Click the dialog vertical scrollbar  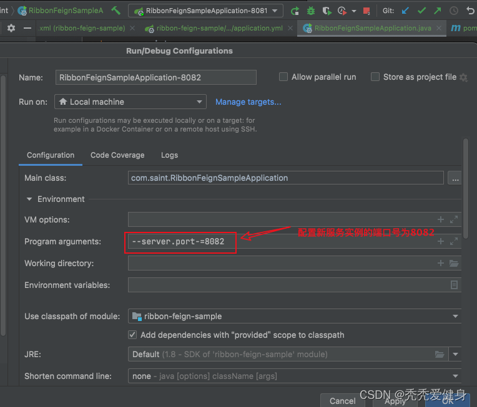click(x=465, y=188)
